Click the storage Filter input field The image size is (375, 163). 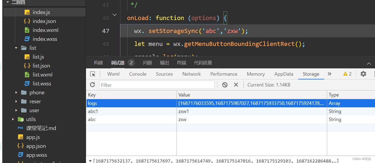coord(157,85)
